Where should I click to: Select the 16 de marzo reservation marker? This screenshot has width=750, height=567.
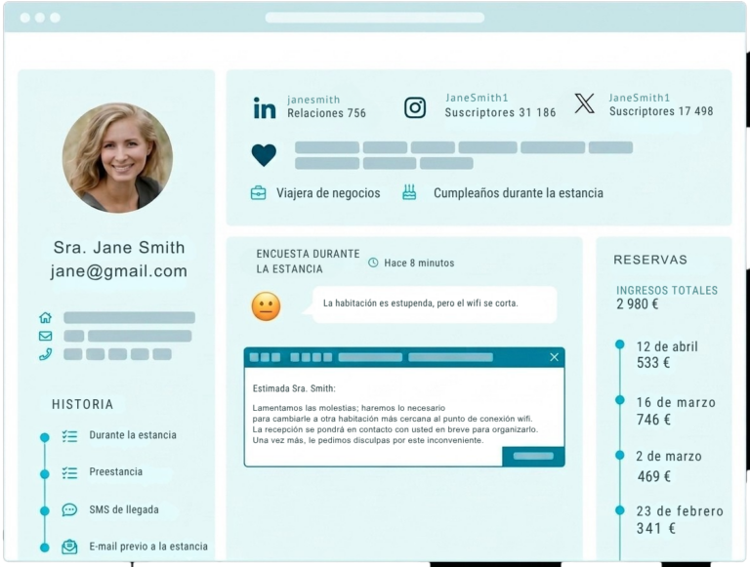point(619,400)
